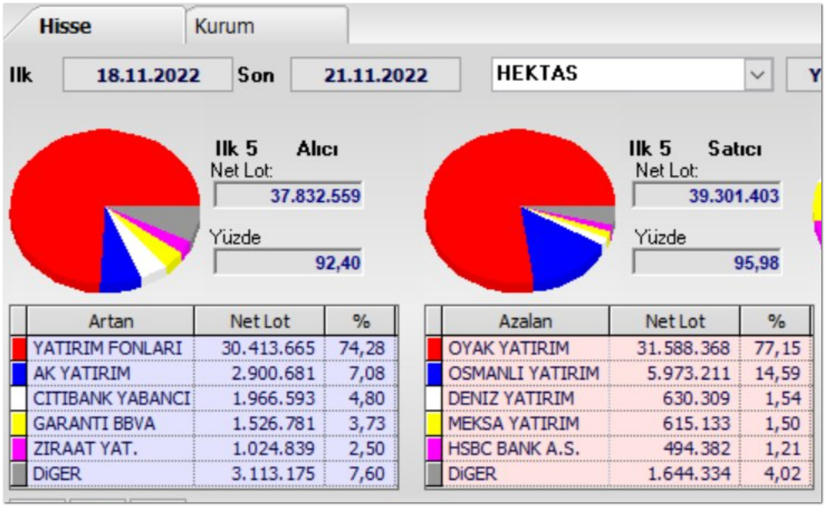Click the Artan column header
The image size is (825, 506).
pos(110,321)
